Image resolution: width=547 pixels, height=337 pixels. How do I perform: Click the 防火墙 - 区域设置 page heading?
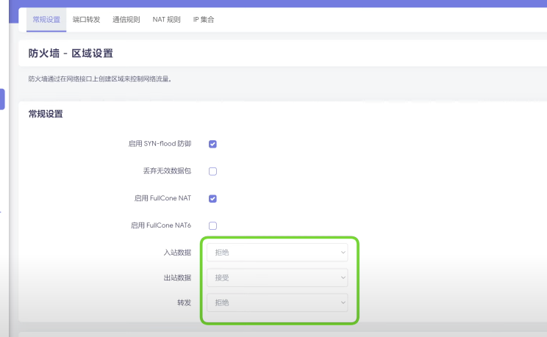[x=71, y=54]
